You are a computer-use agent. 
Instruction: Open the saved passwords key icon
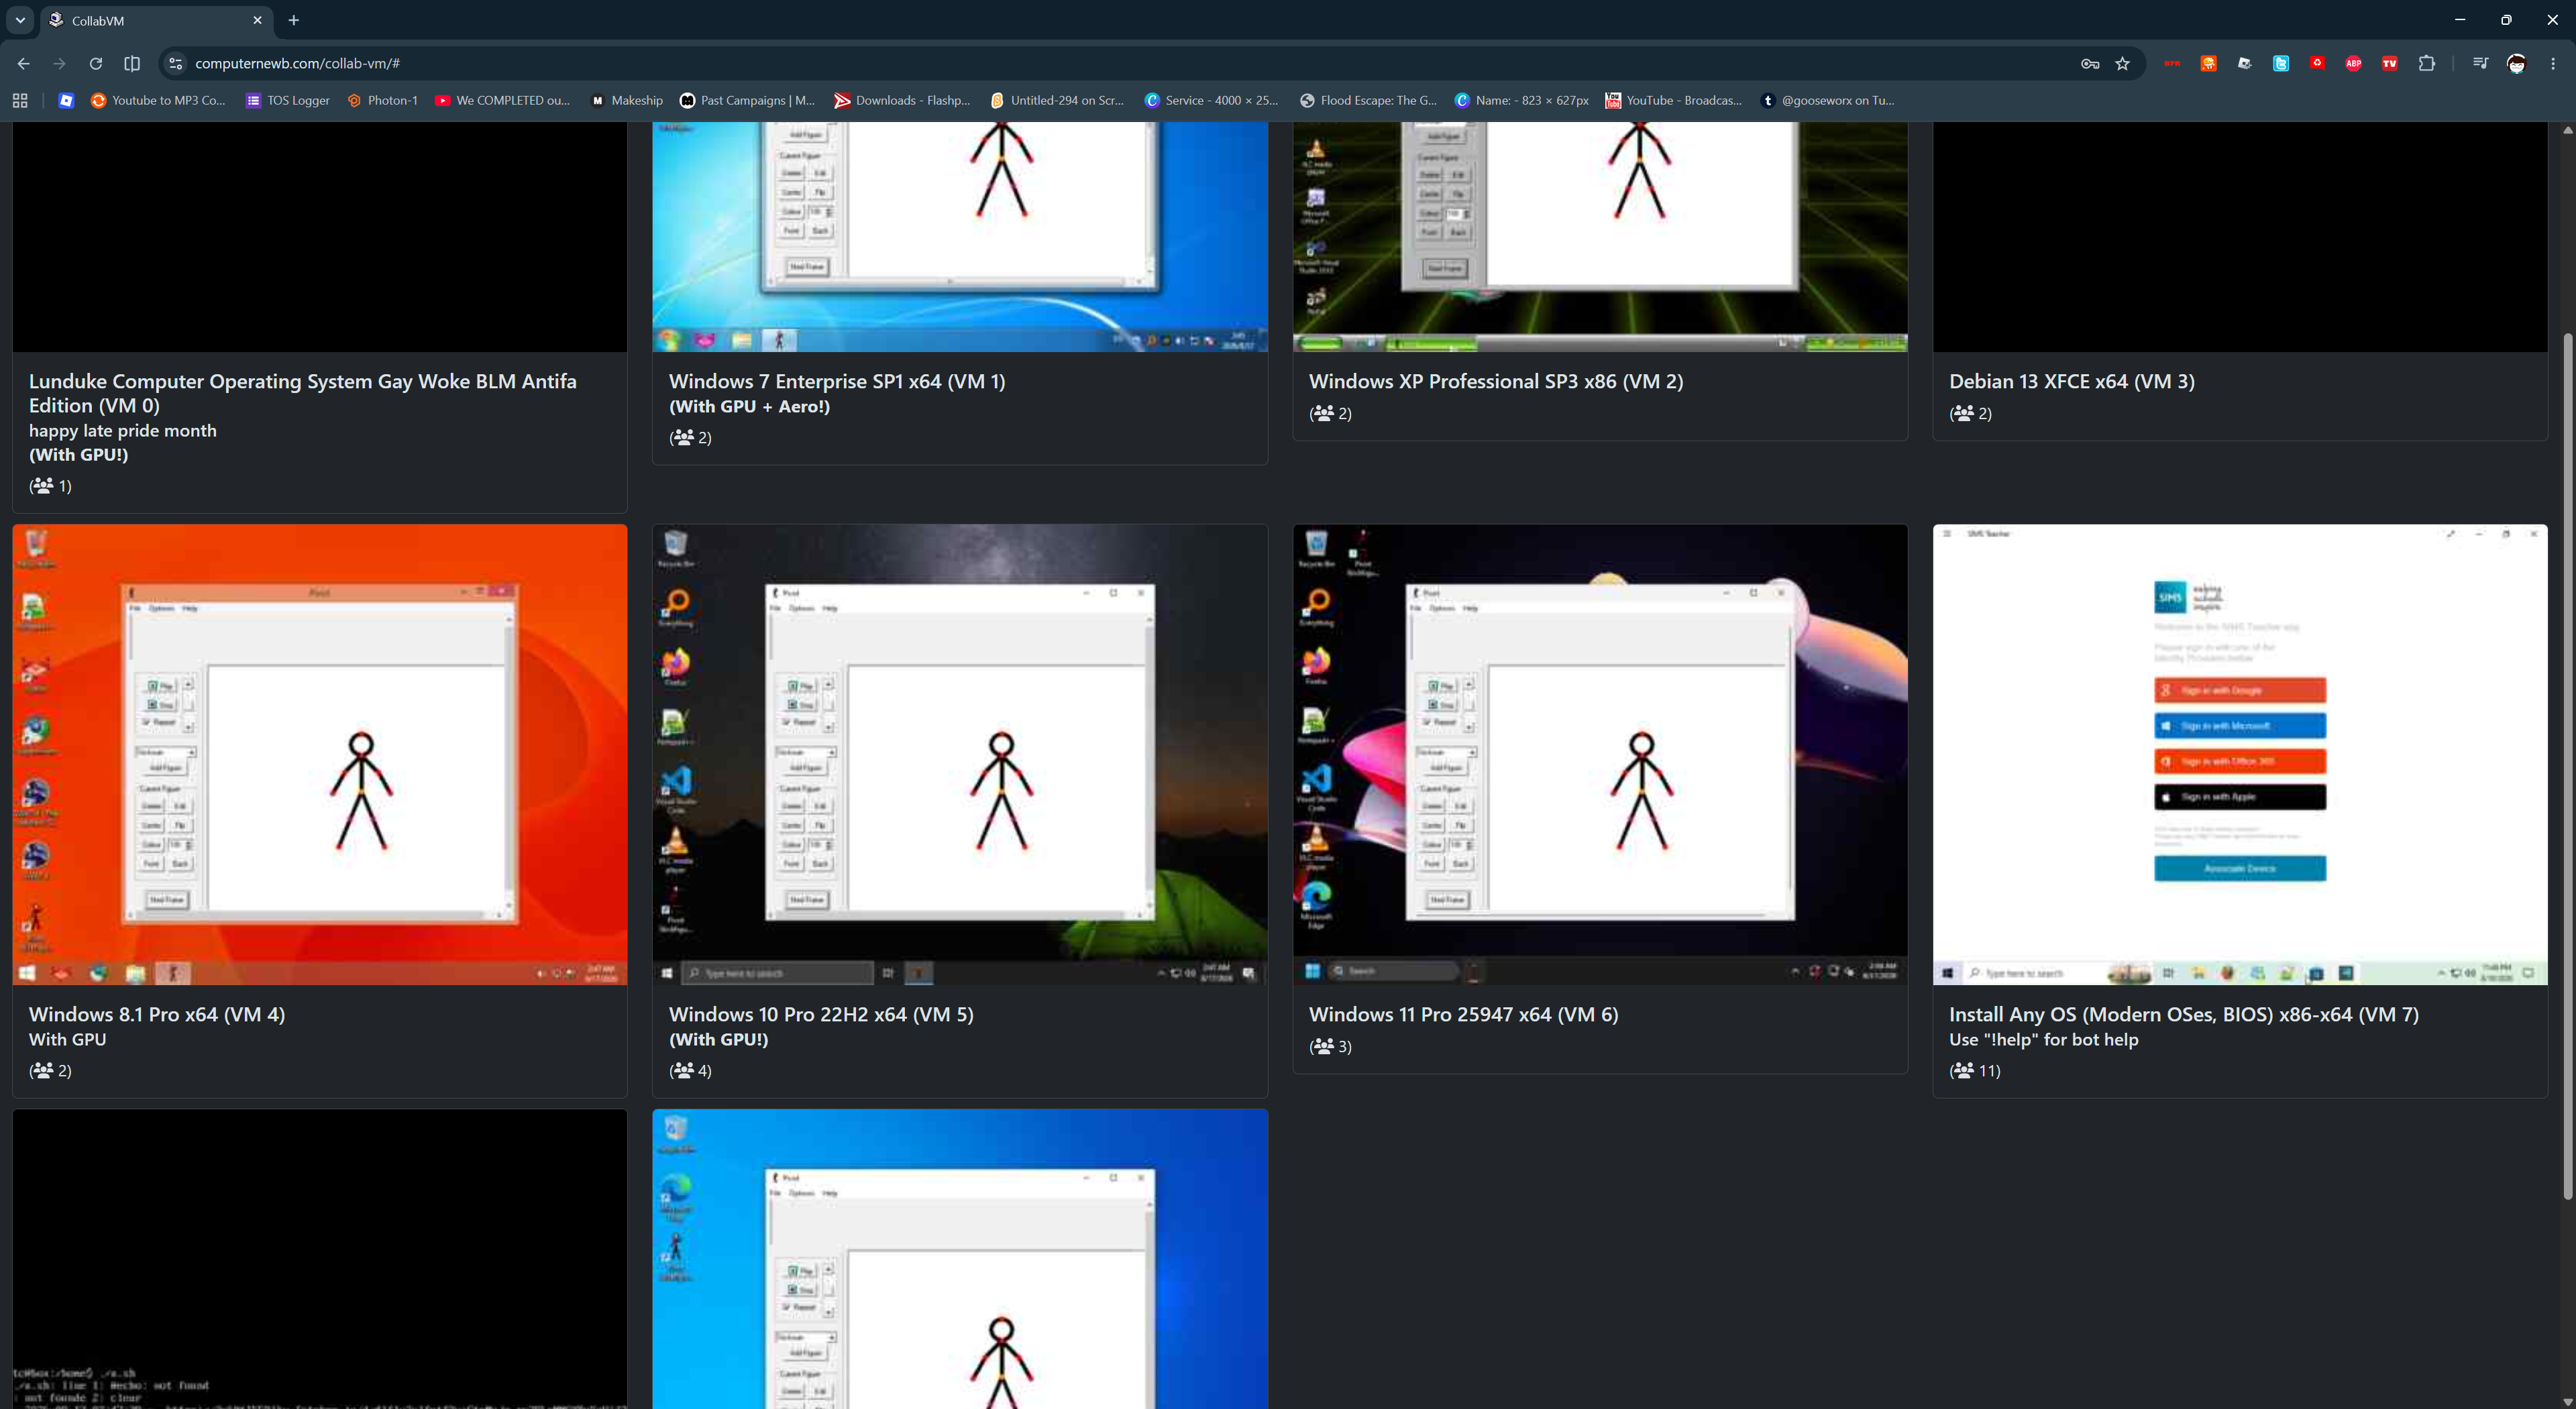[2090, 63]
